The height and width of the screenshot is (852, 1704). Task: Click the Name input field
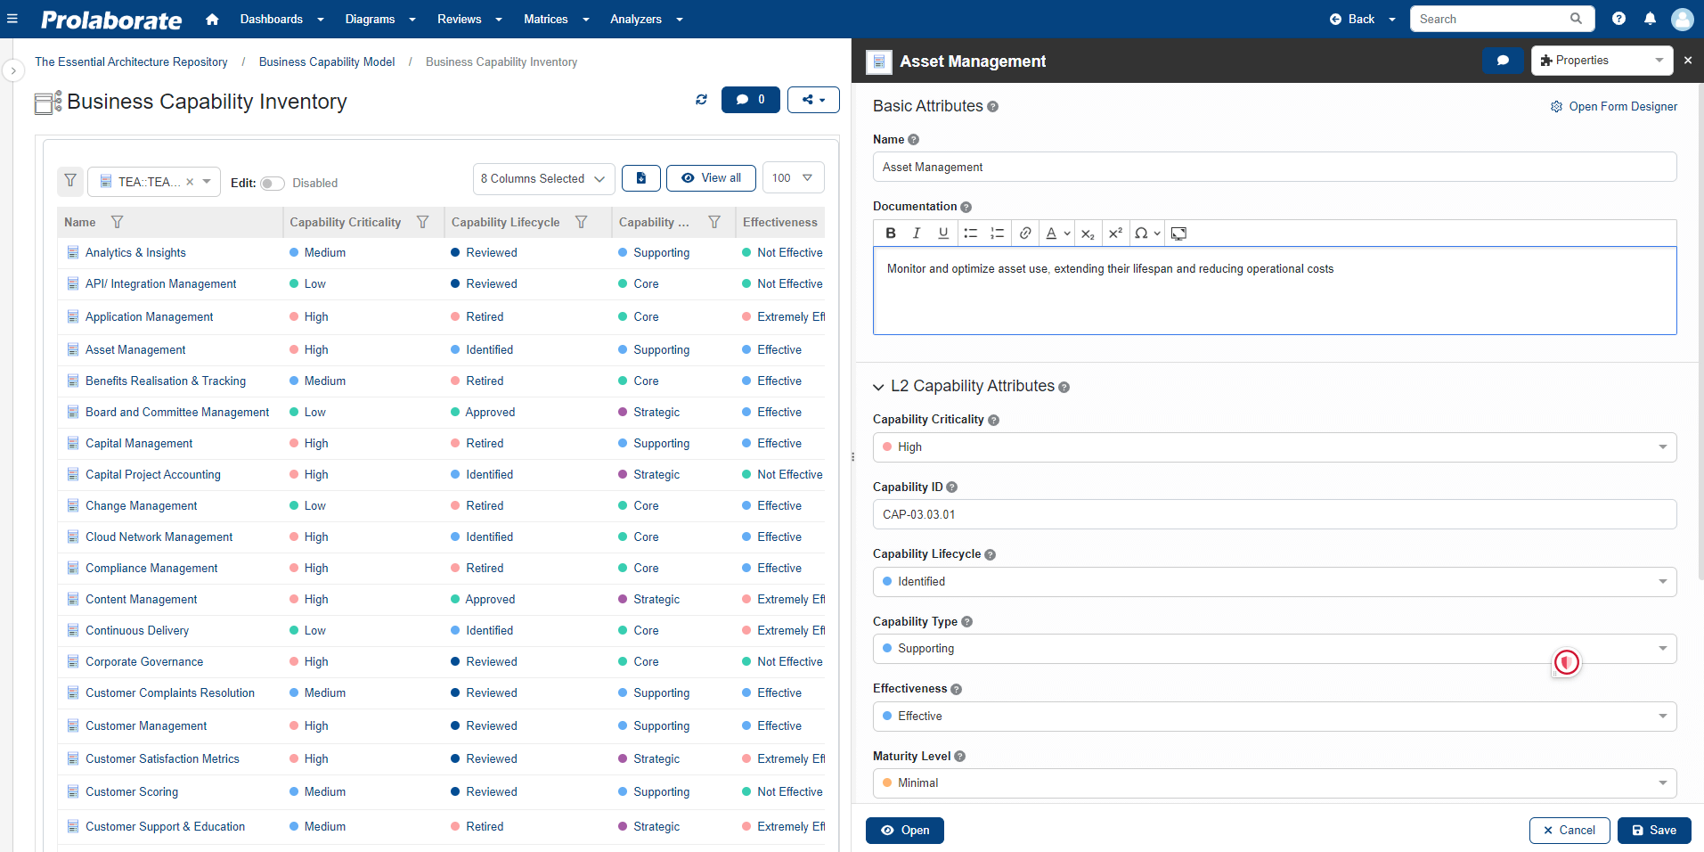(1275, 168)
